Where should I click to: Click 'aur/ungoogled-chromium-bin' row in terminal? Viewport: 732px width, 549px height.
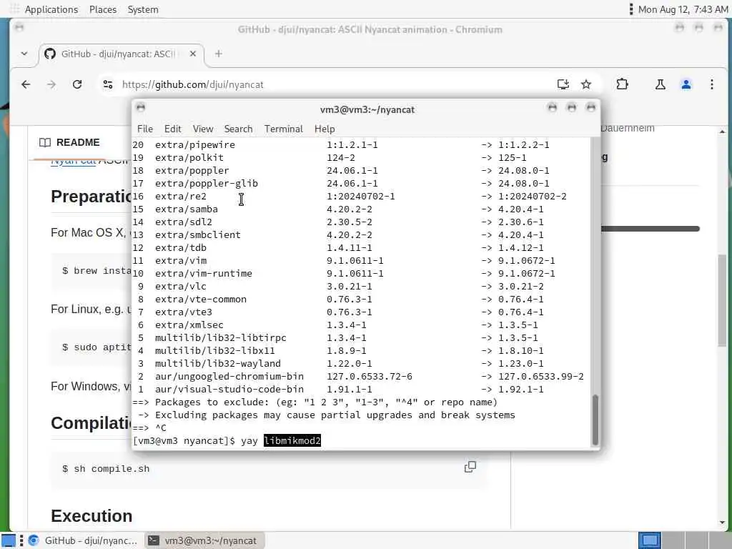358,376
